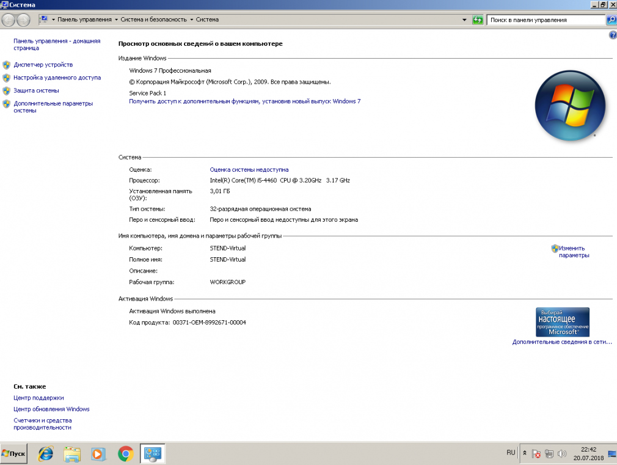Click the Show Desktop button in tray corner
Viewport: 617px width, 465px height.
click(x=612, y=454)
